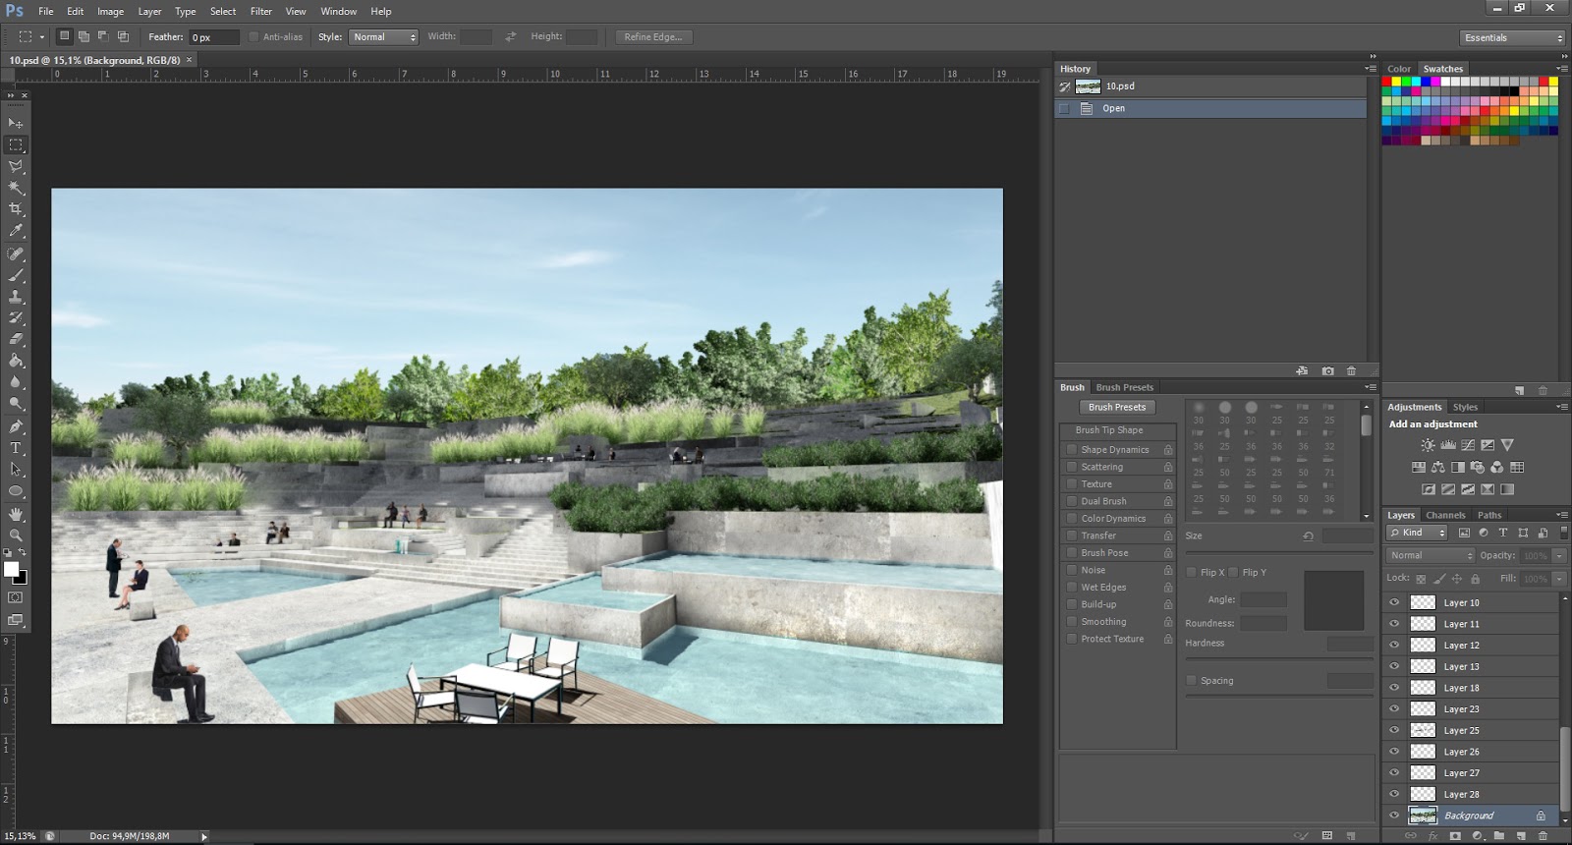1572x845 pixels.
Task: Click the foreground color swatch
Action: pyautogui.click(x=11, y=569)
